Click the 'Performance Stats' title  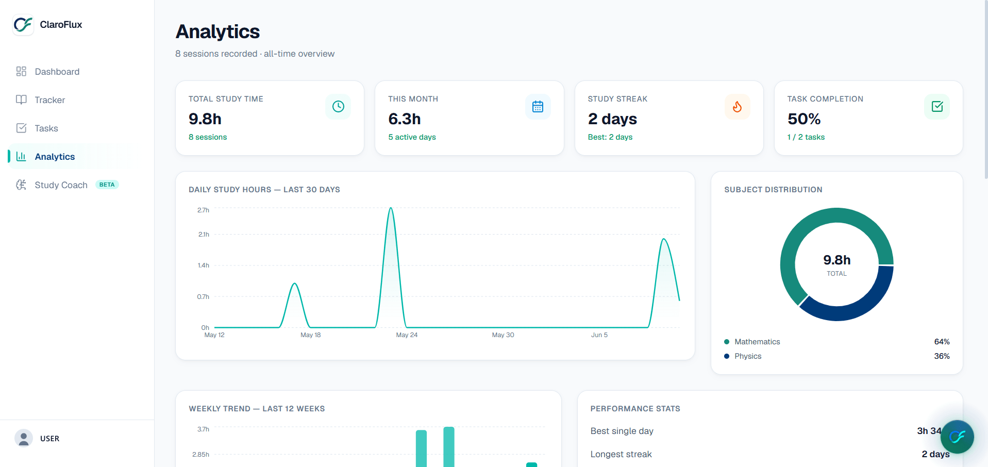[635, 409]
